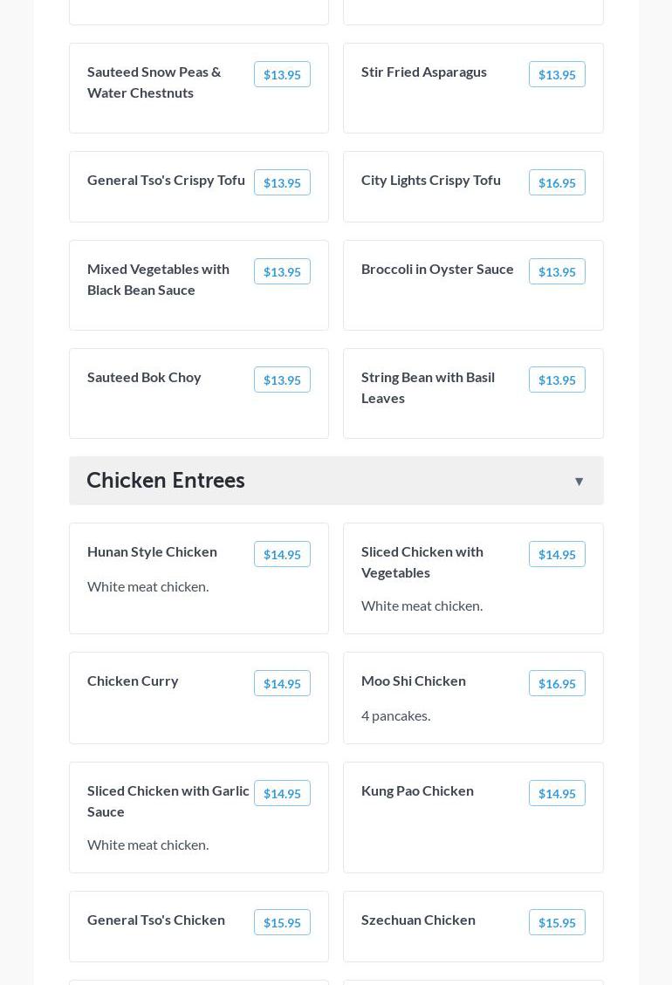Collapse the Chicken Entrees section arrow
This screenshot has width=672, height=985.
tap(579, 482)
